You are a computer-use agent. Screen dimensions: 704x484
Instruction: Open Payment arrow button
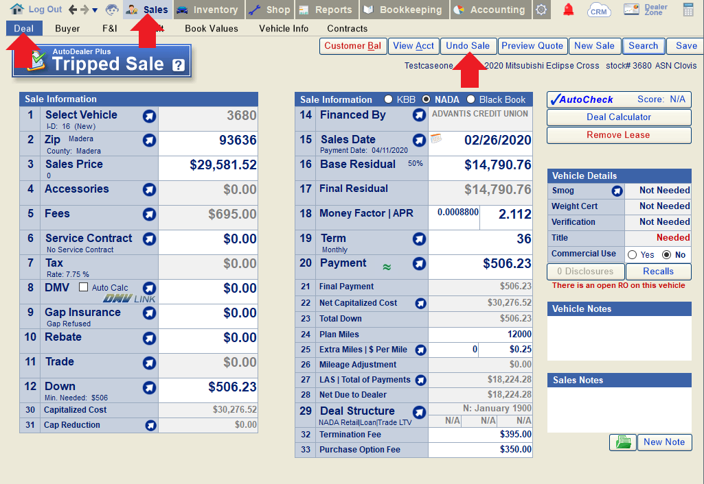pyautogui.click(x=419, y=264)
